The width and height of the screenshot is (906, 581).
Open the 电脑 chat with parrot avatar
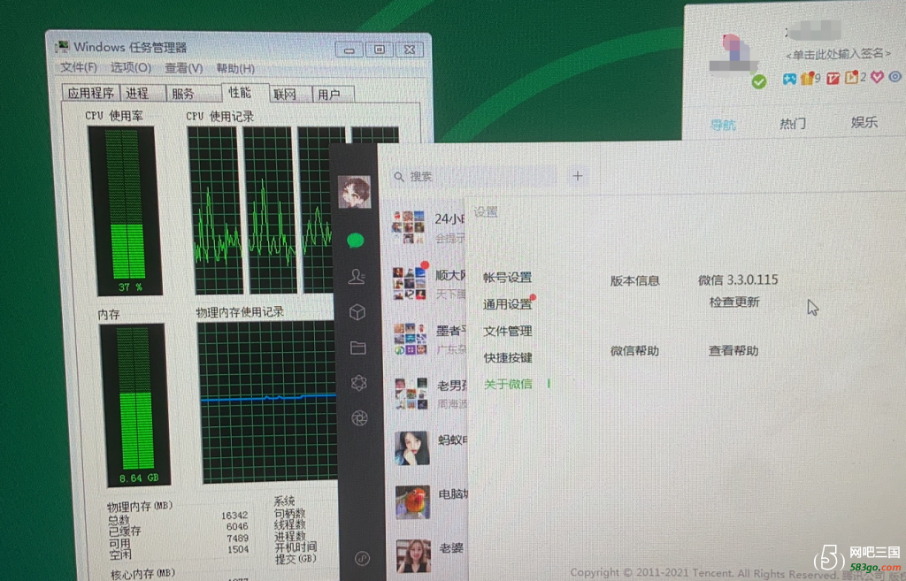[x=428, y=502]
